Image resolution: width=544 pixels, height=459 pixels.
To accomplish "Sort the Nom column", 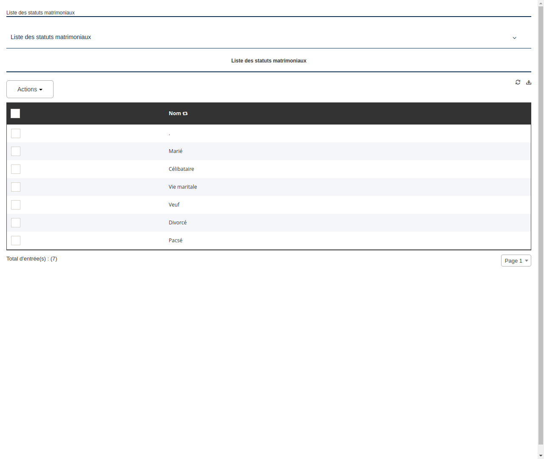I will click(x=185, y=113).
